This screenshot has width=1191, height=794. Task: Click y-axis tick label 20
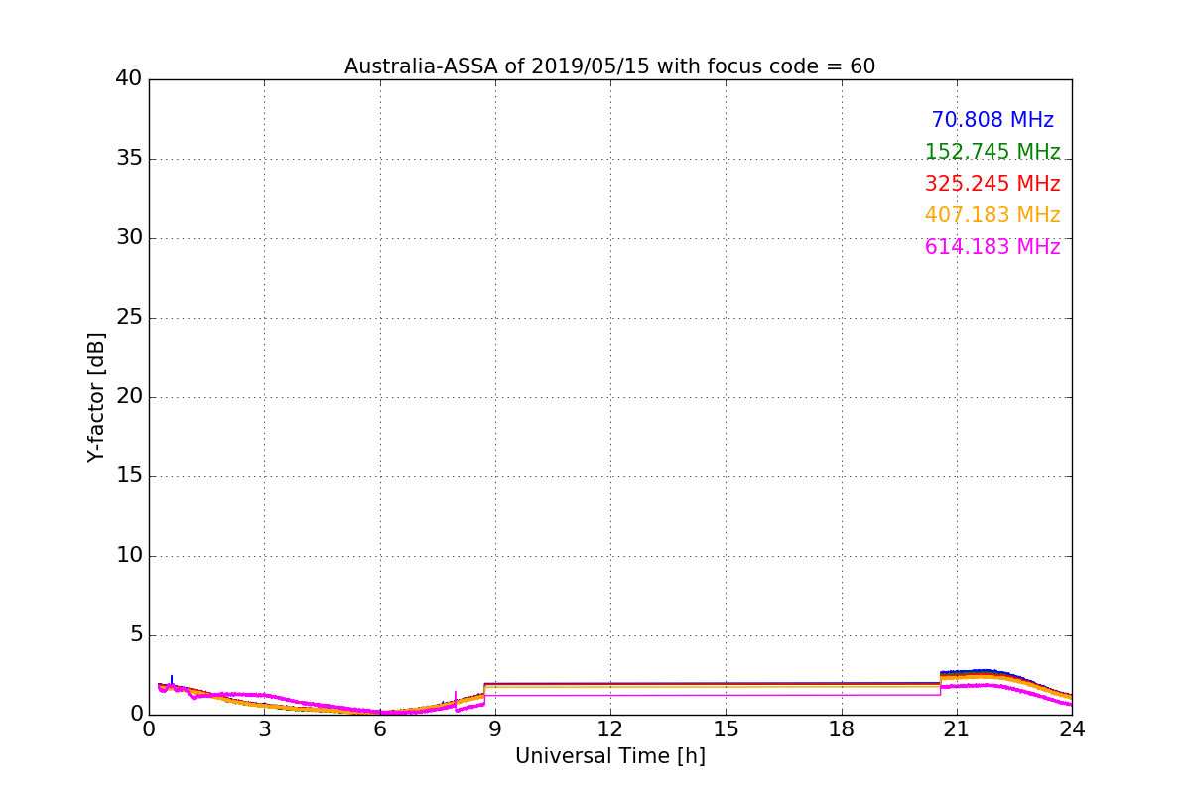[129, 397]
